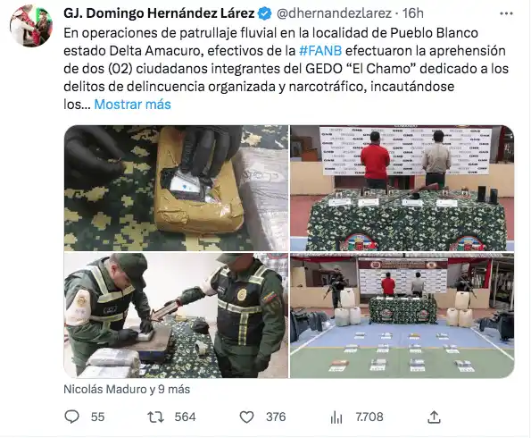Viewport: 531px width, 438px height.
Task: Open tagged people Nicolás Maduro y 9 más
Action: tap(127, 389)
